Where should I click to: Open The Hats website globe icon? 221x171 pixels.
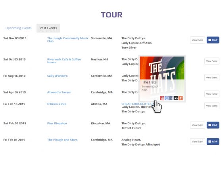[x=167, y=98]
